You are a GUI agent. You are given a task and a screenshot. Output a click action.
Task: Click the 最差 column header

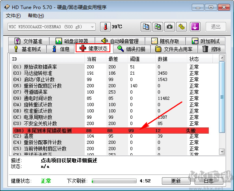point(117,59)
